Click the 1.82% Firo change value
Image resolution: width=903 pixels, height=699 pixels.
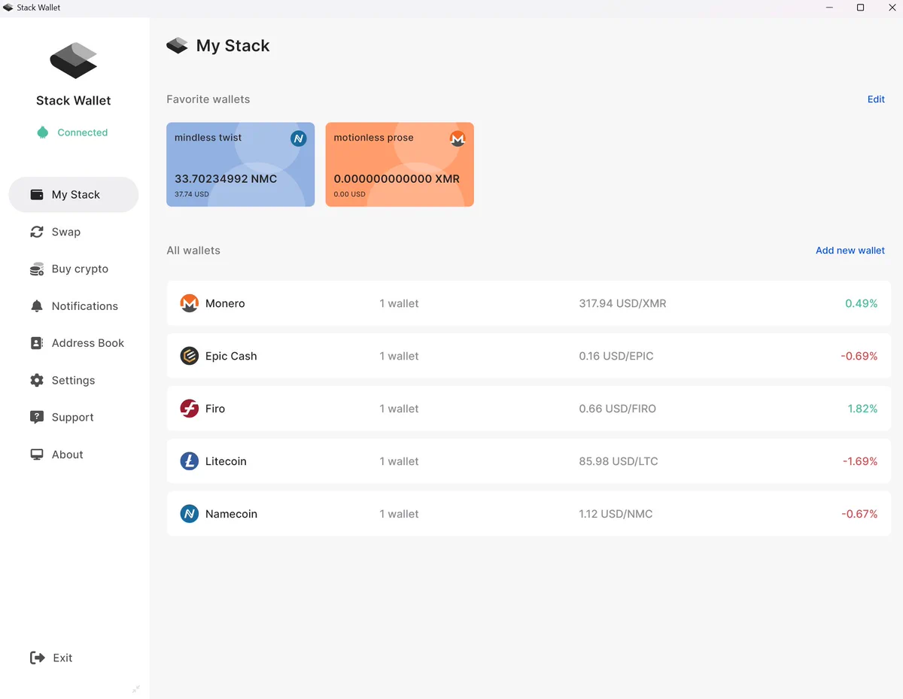[x=862, y=409]
